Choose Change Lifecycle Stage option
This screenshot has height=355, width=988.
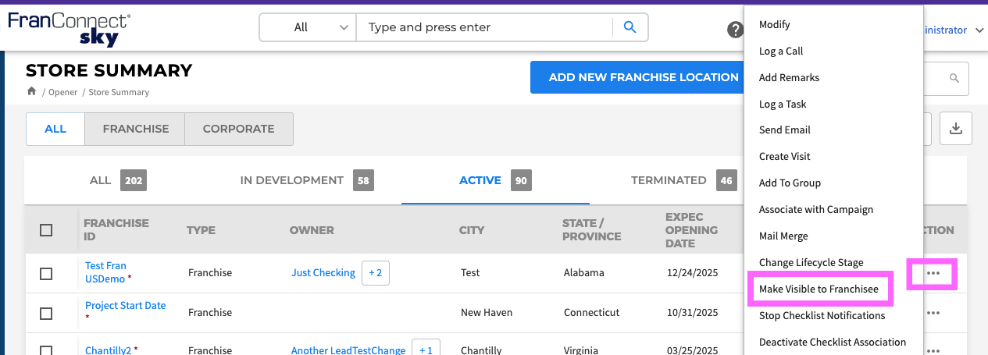811,263
